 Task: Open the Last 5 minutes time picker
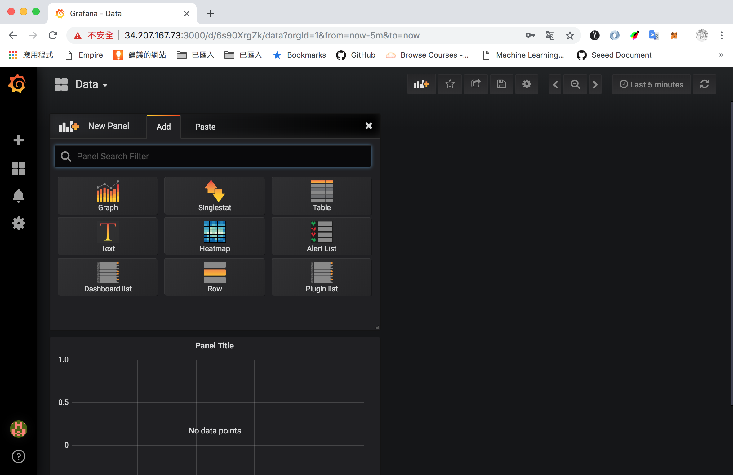pyautogui.click(x=651, y=84)
